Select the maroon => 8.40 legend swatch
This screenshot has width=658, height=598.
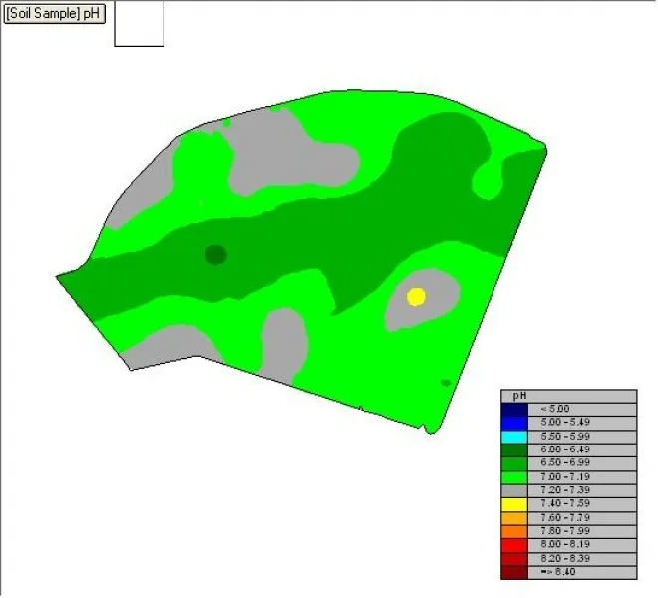tap(514, 572)
